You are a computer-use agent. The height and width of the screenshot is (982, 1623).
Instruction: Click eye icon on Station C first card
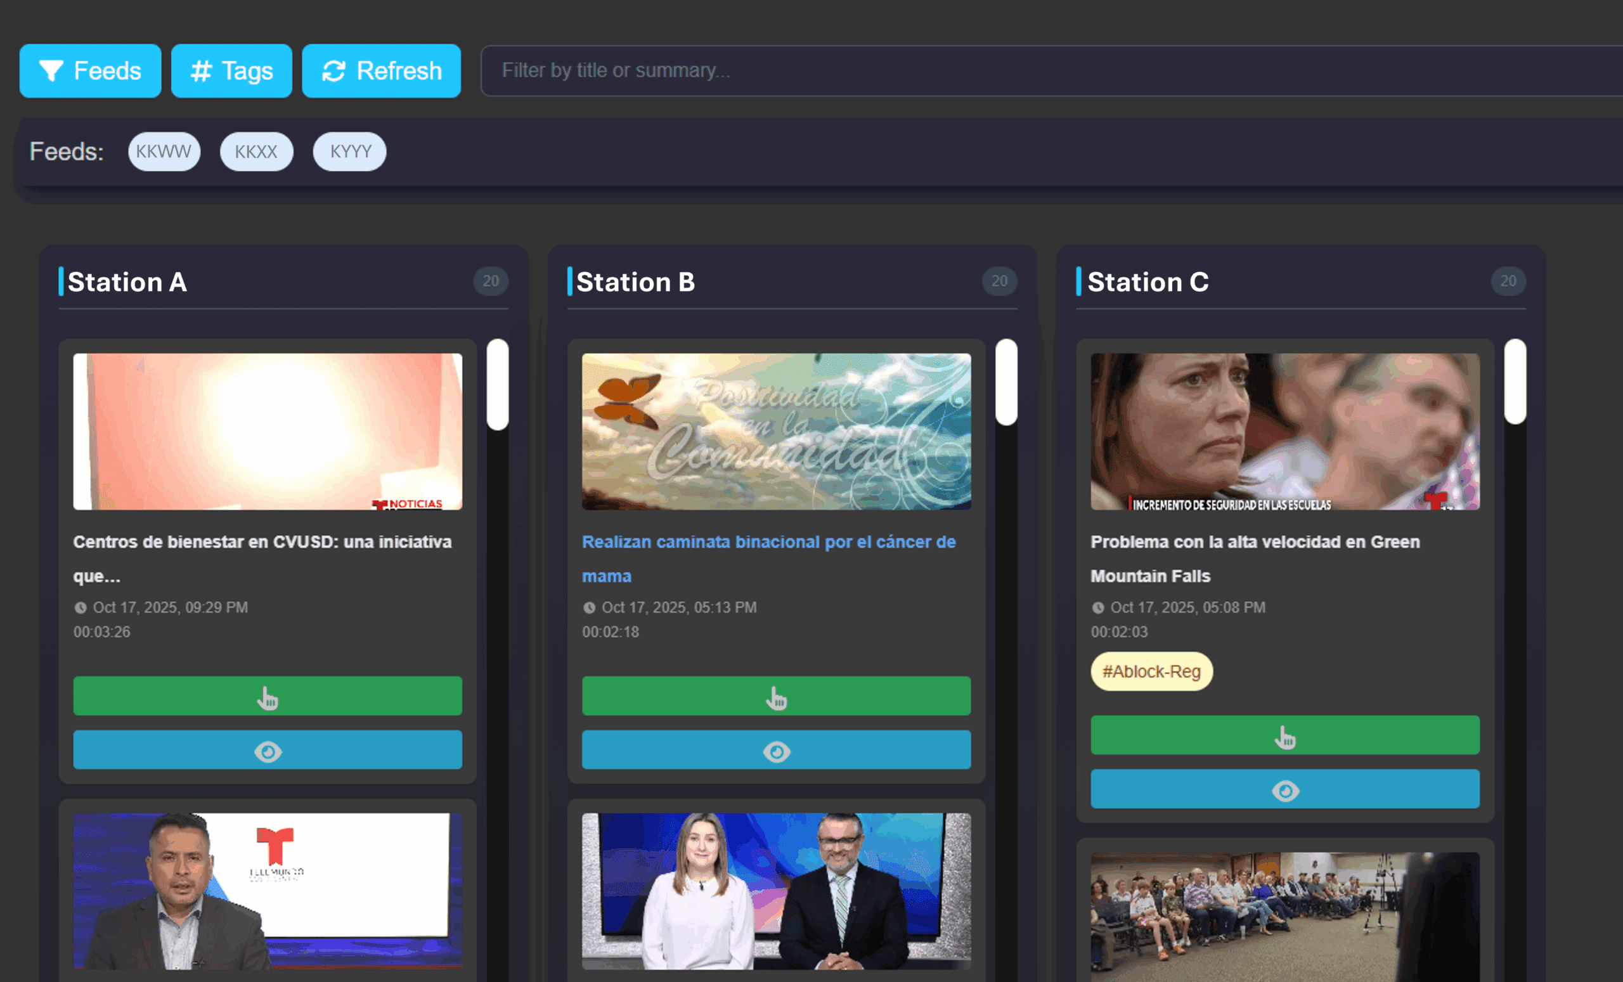[x=1284, y=789]
